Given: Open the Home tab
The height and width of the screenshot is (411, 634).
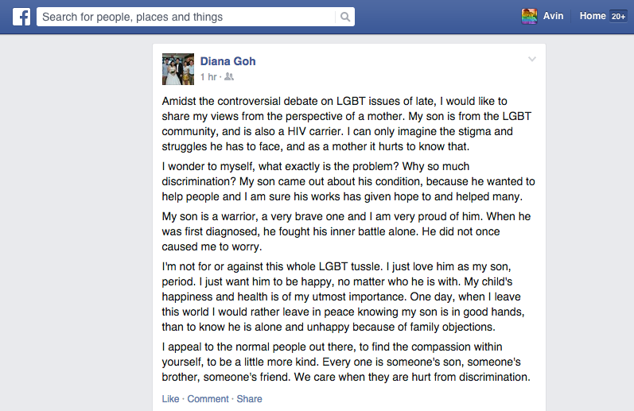Looking at the screenshot, I should (x=593, y=16).
